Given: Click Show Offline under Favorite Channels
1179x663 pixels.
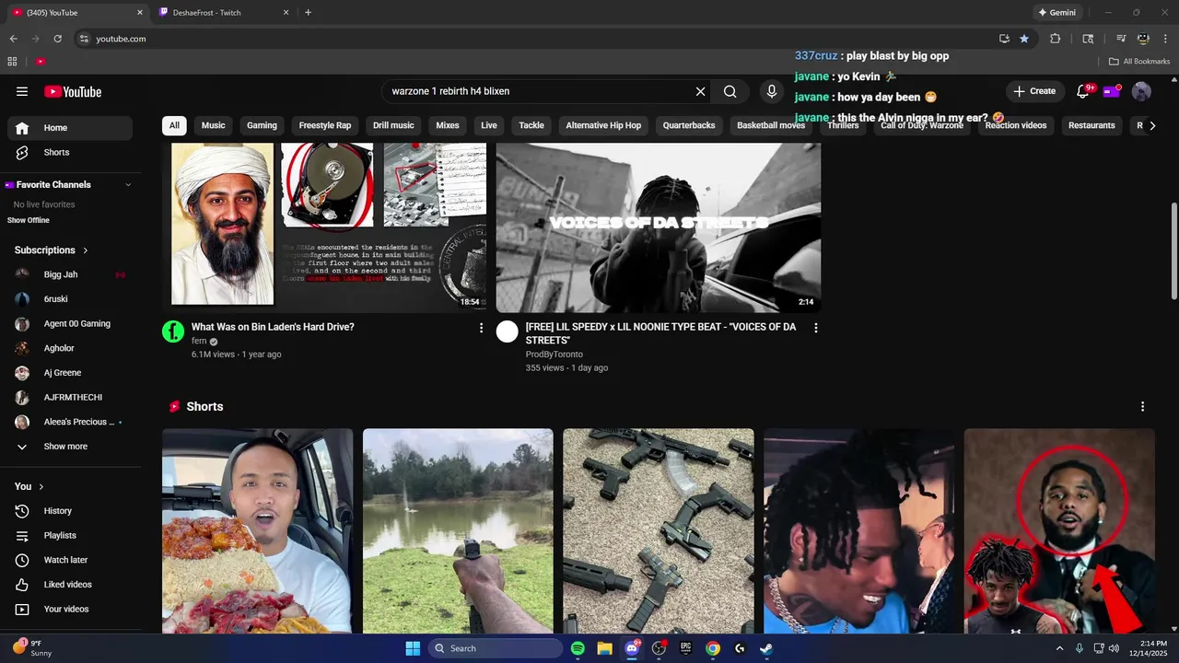Looking at the screenshot, I should point(29,220).
